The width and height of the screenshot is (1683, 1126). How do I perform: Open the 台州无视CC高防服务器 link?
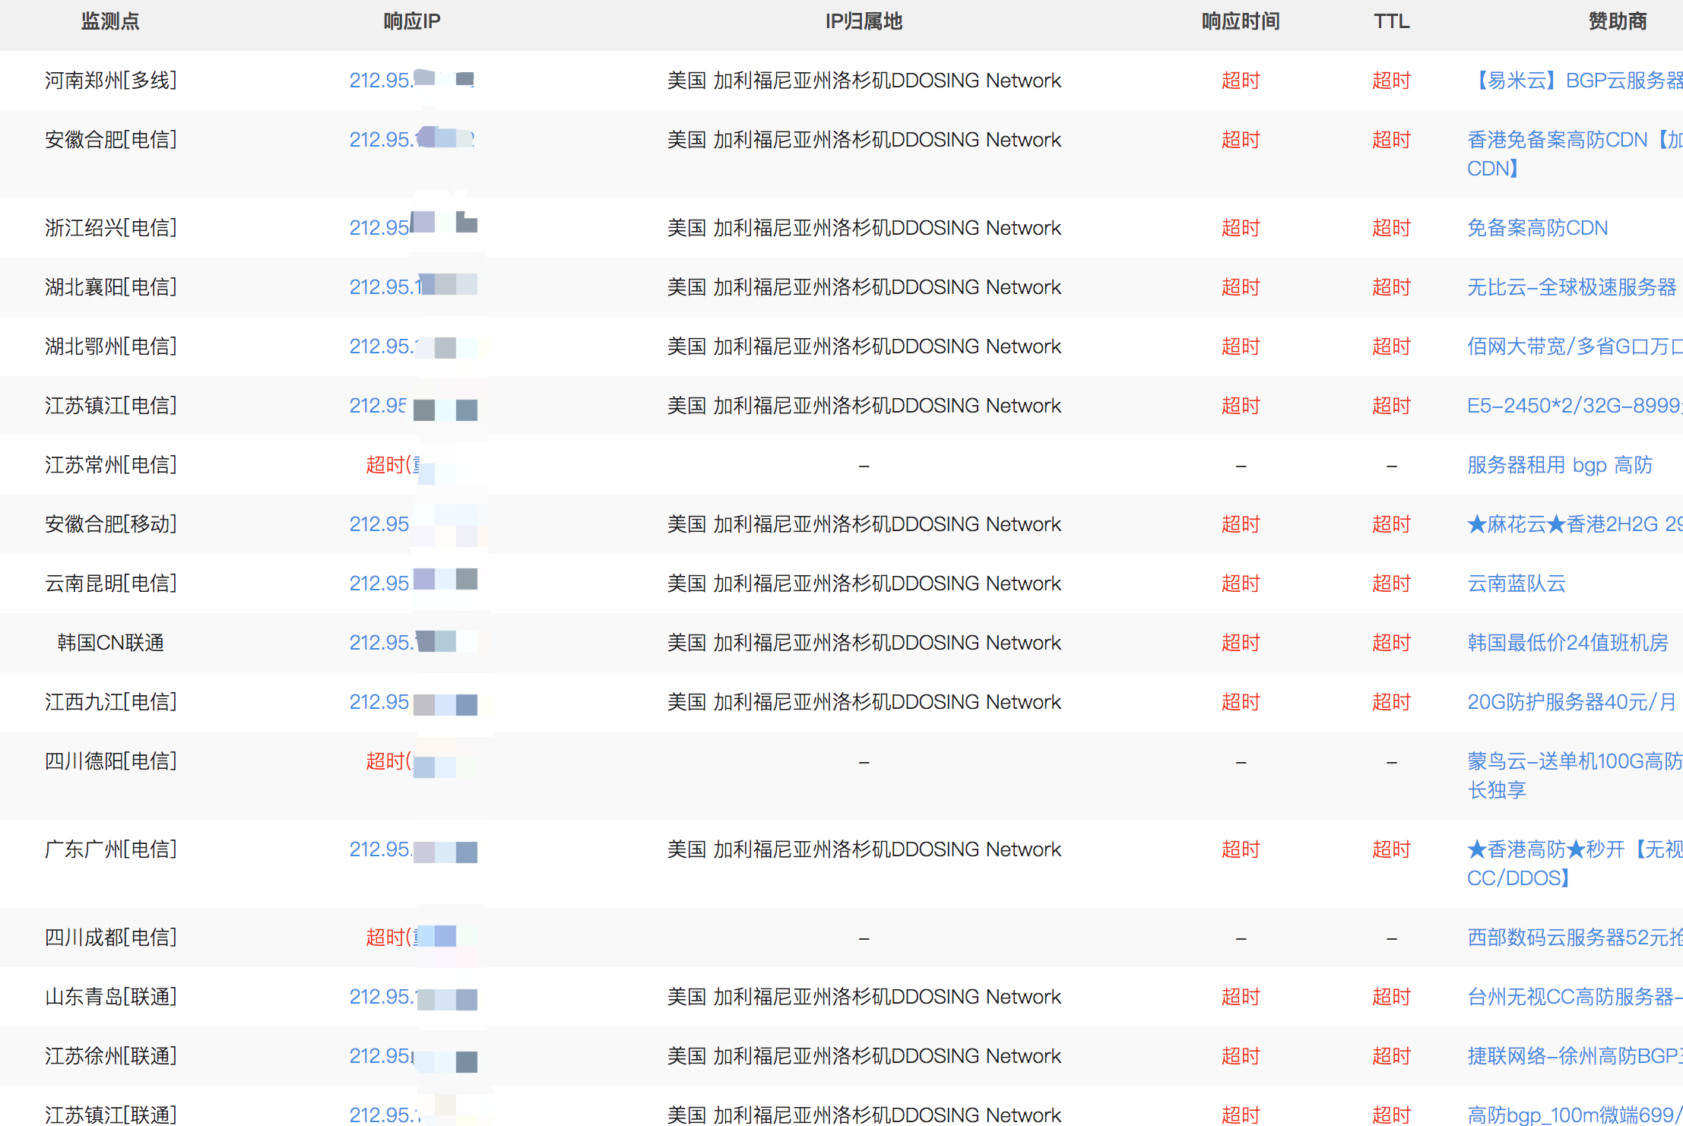pos(1572,997)
